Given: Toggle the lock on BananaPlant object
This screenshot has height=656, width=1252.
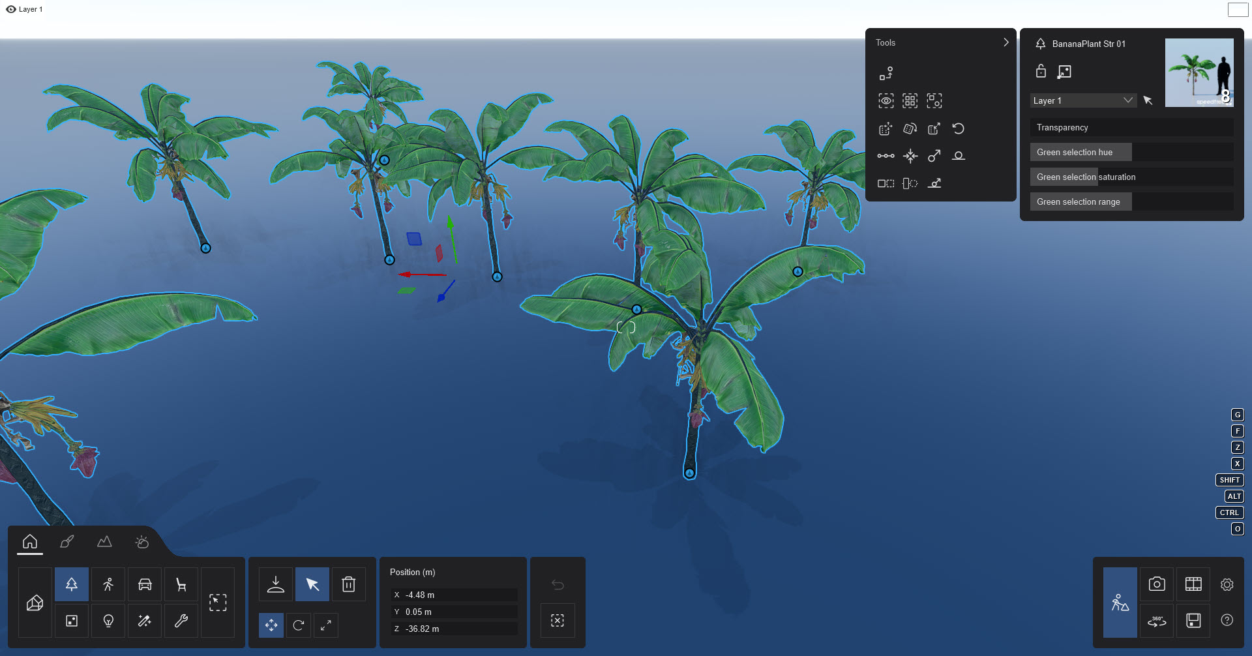Looking at the screenshot, I should click(1041, 71).
